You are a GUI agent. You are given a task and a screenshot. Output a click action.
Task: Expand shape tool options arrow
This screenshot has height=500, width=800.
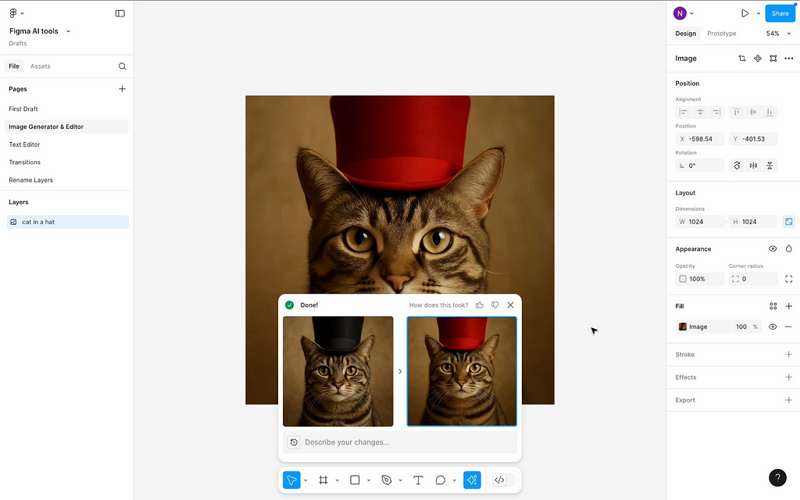point(369,480)
